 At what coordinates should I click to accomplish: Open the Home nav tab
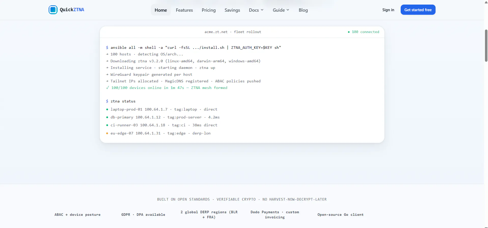pyautogui.click(x=161, y=10)
